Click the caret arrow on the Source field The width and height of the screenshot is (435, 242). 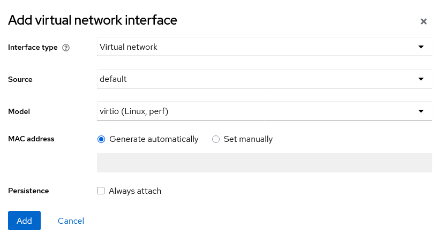(x=421, y=79)
